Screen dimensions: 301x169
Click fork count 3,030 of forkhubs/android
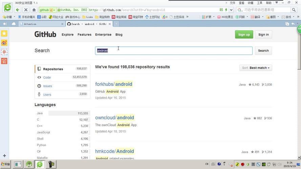[x=267, y=84]
